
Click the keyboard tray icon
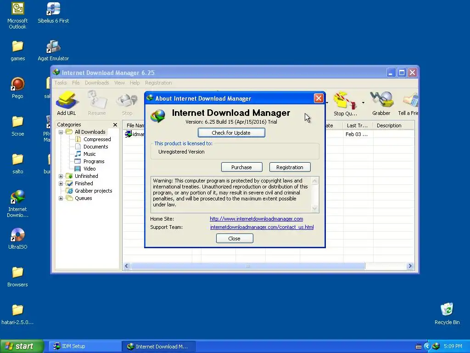click(419, 347)
